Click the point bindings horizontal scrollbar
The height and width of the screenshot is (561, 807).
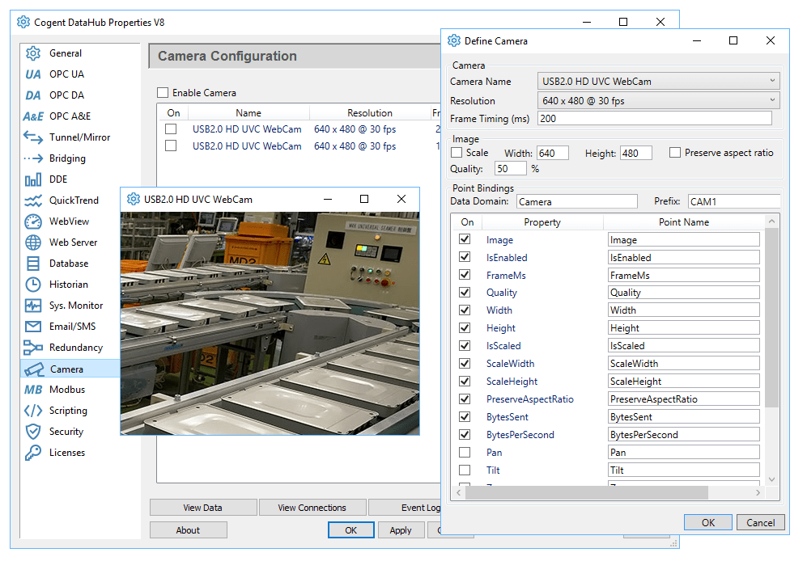pyautogui.click(x=587, y=492)
